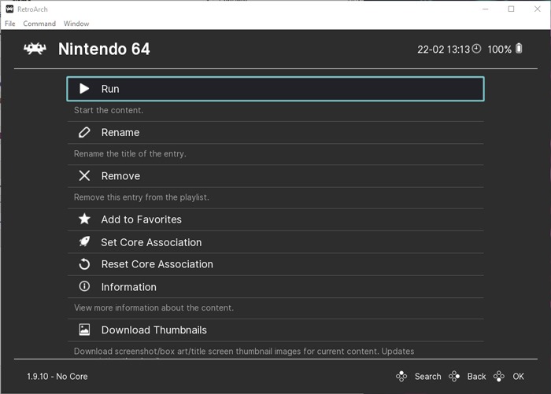Maximize the RetroArch window
The width and height of the screenshot is (551, 394).
coord(511,9)
